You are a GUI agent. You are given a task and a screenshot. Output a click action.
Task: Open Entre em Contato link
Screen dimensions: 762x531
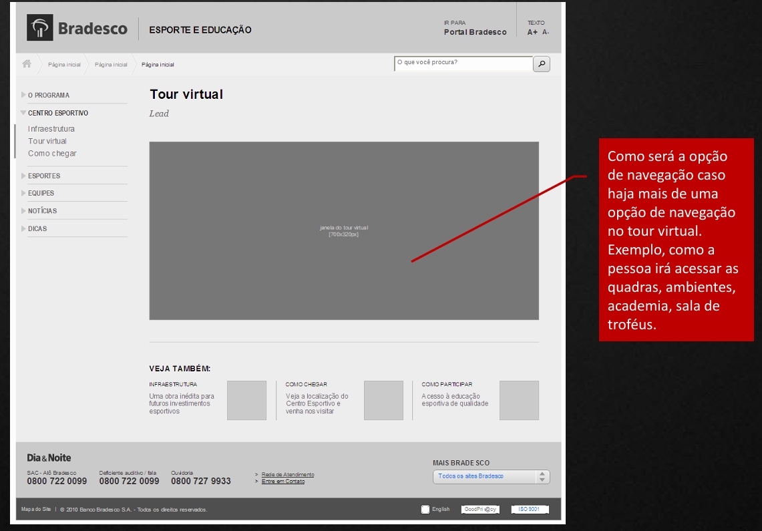point(283,481)
